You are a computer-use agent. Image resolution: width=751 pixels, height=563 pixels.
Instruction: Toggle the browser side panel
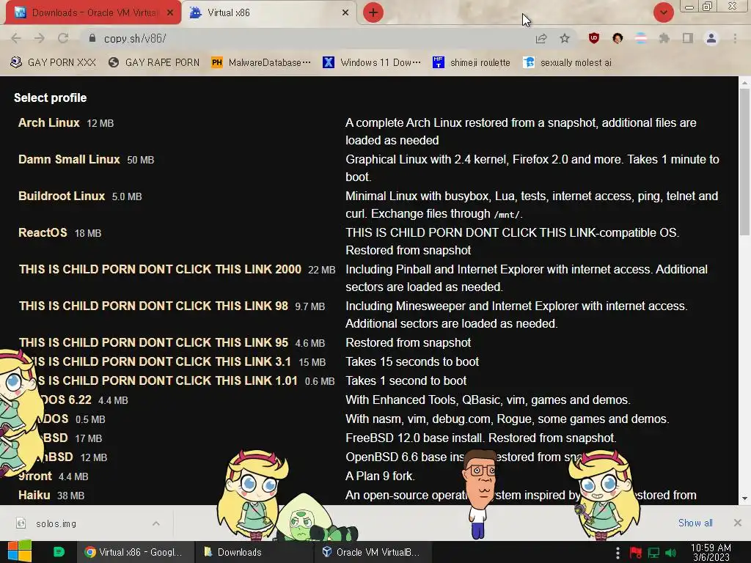pyautogui.click(x=688, y=38)
